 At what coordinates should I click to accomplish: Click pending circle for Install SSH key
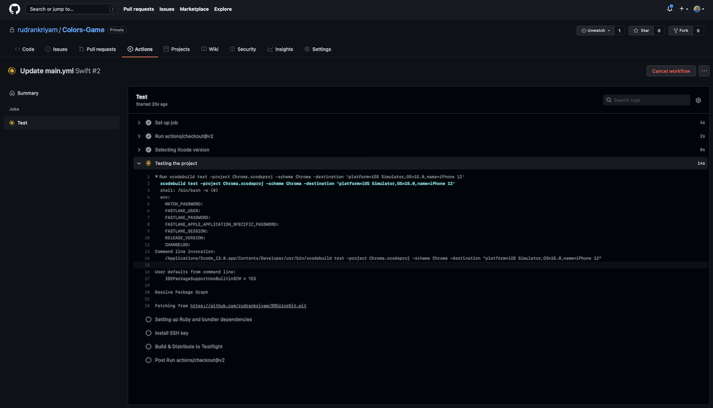(148, 333)
